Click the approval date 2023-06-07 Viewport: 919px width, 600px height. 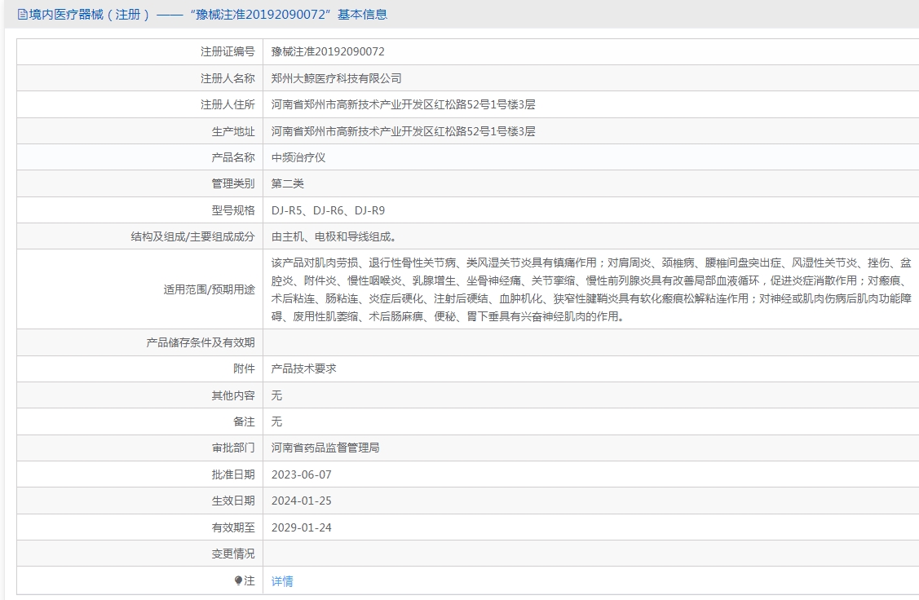click(302, 474)
